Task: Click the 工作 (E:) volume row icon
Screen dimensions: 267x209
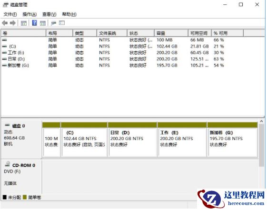Action: point(4,53)
